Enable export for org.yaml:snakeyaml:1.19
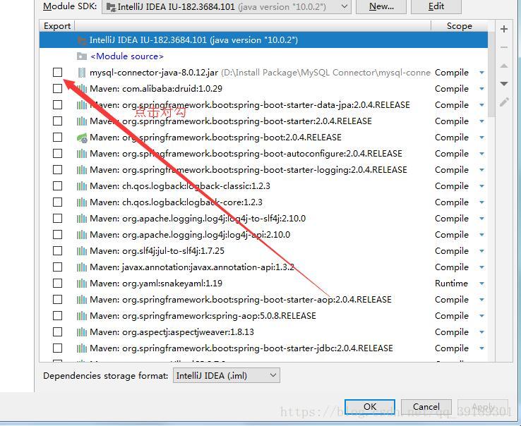This screenshot has height=426, width=521. [x=57, y=284]
